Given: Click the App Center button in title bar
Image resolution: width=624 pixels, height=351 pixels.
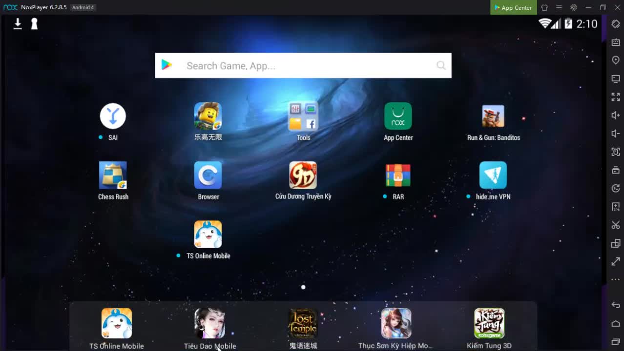Looking at the screenshot, I should 514,7.
